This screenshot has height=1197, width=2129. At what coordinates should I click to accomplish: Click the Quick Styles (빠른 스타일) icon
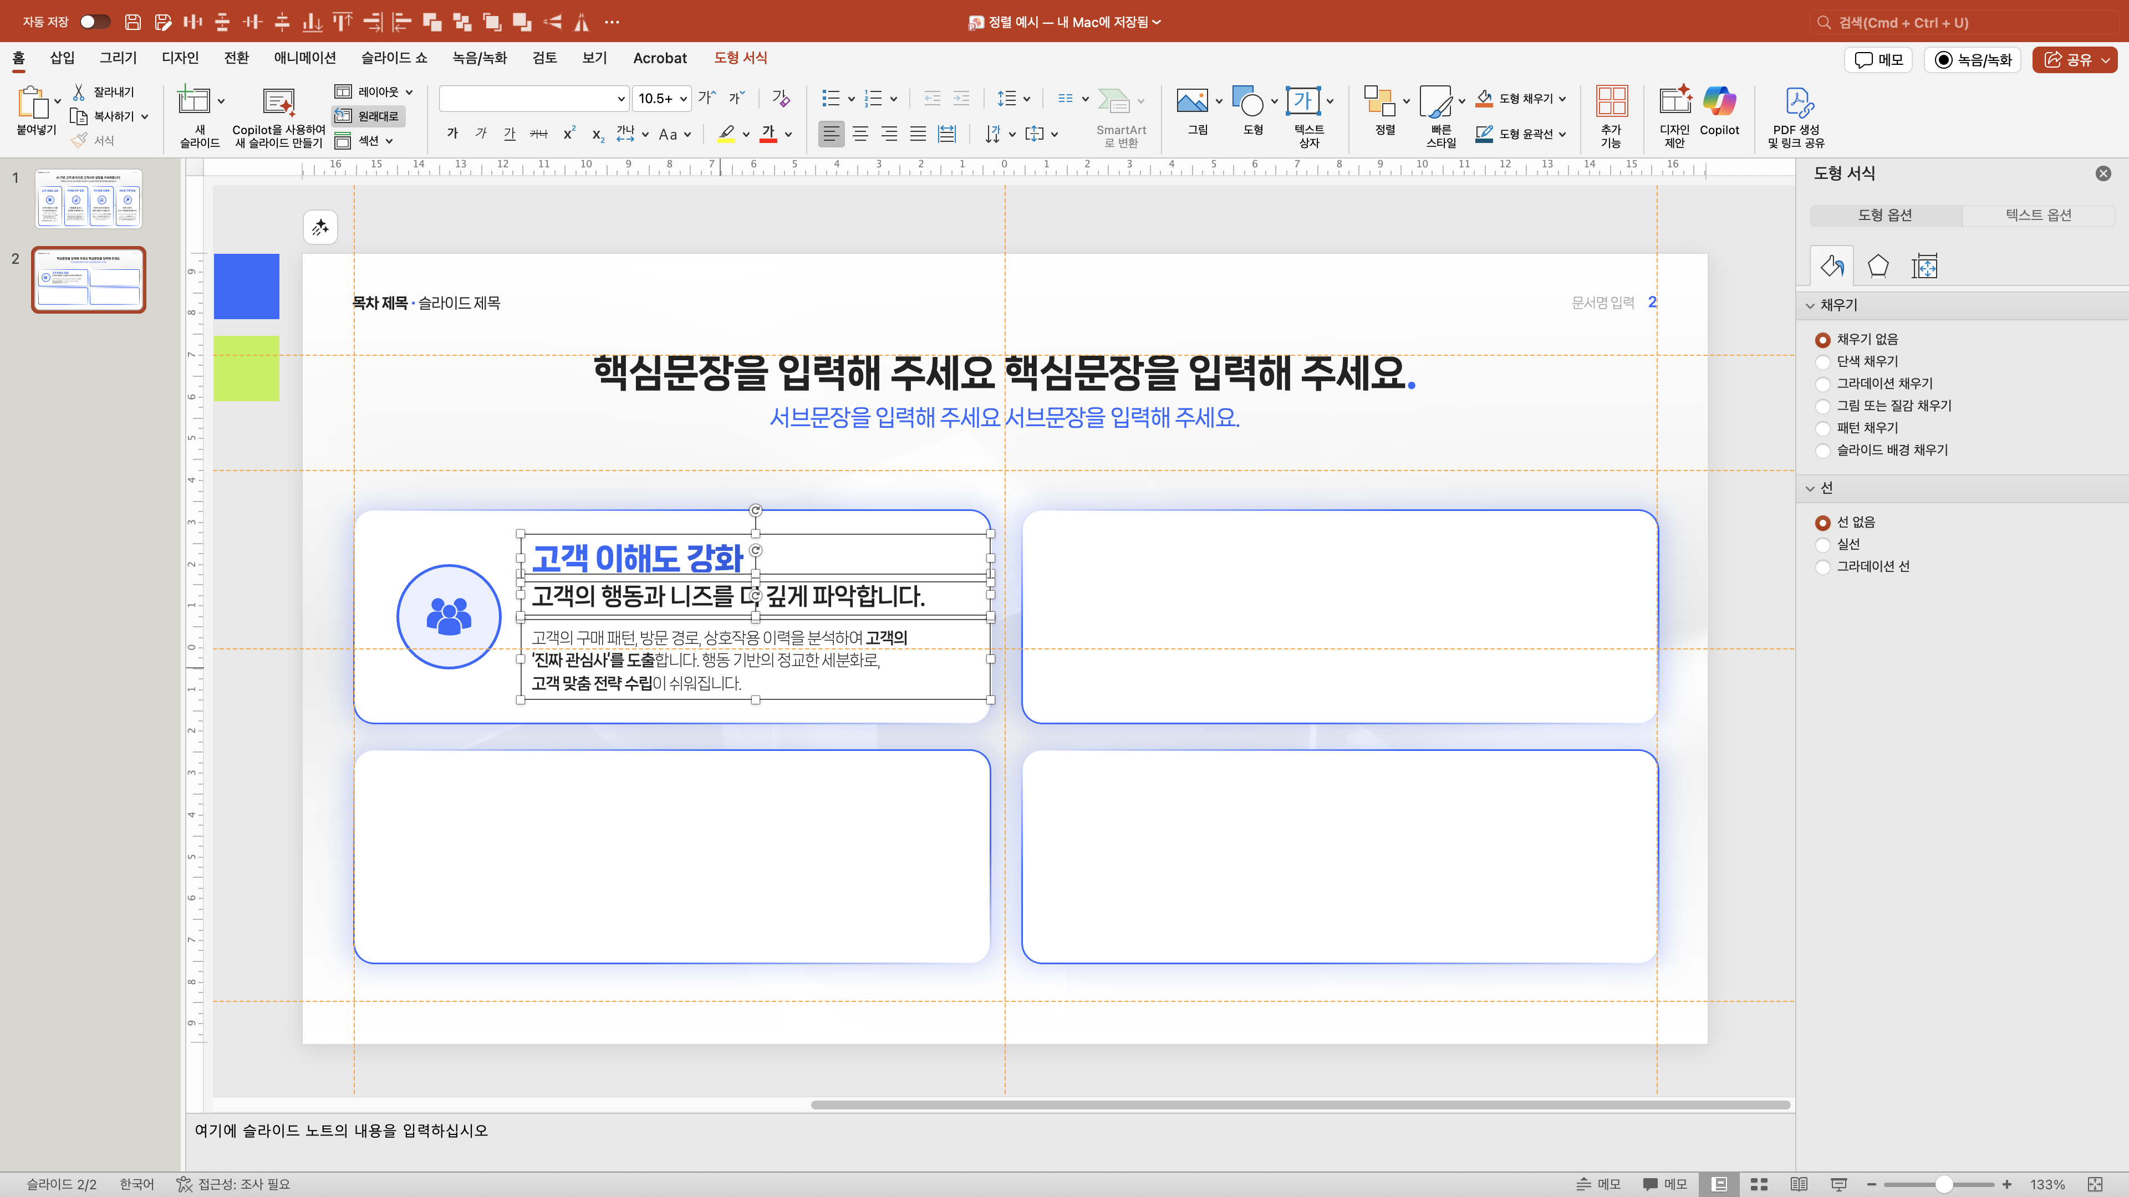coord(1435,103)
